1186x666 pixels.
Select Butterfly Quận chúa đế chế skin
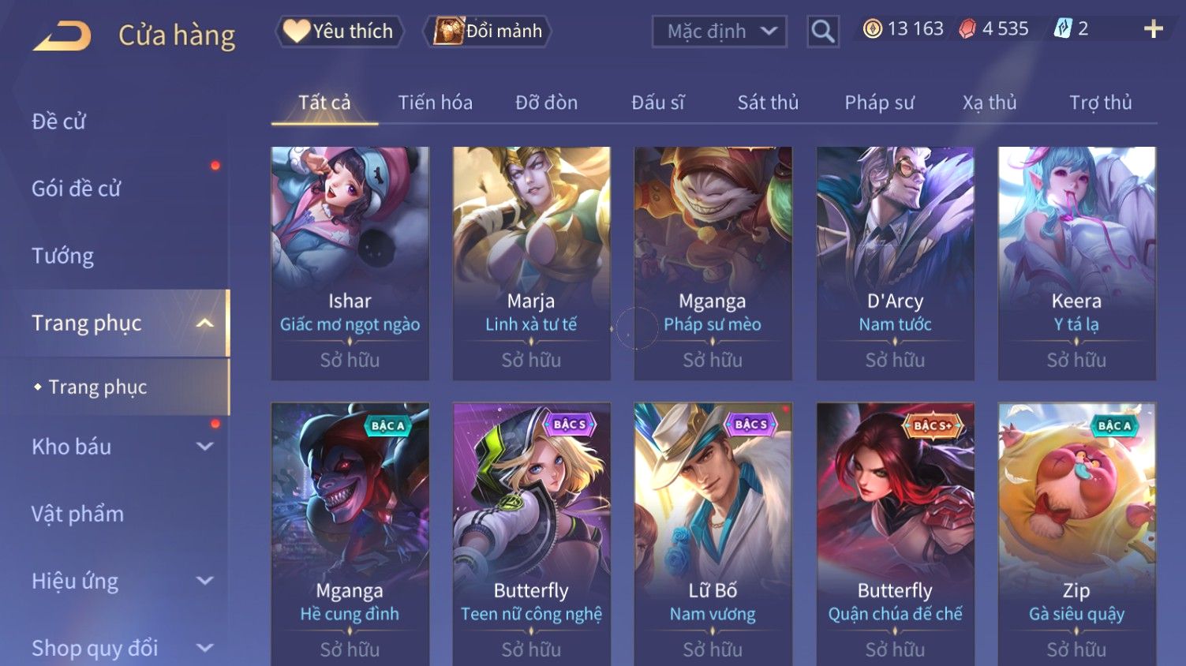point(895,534)
